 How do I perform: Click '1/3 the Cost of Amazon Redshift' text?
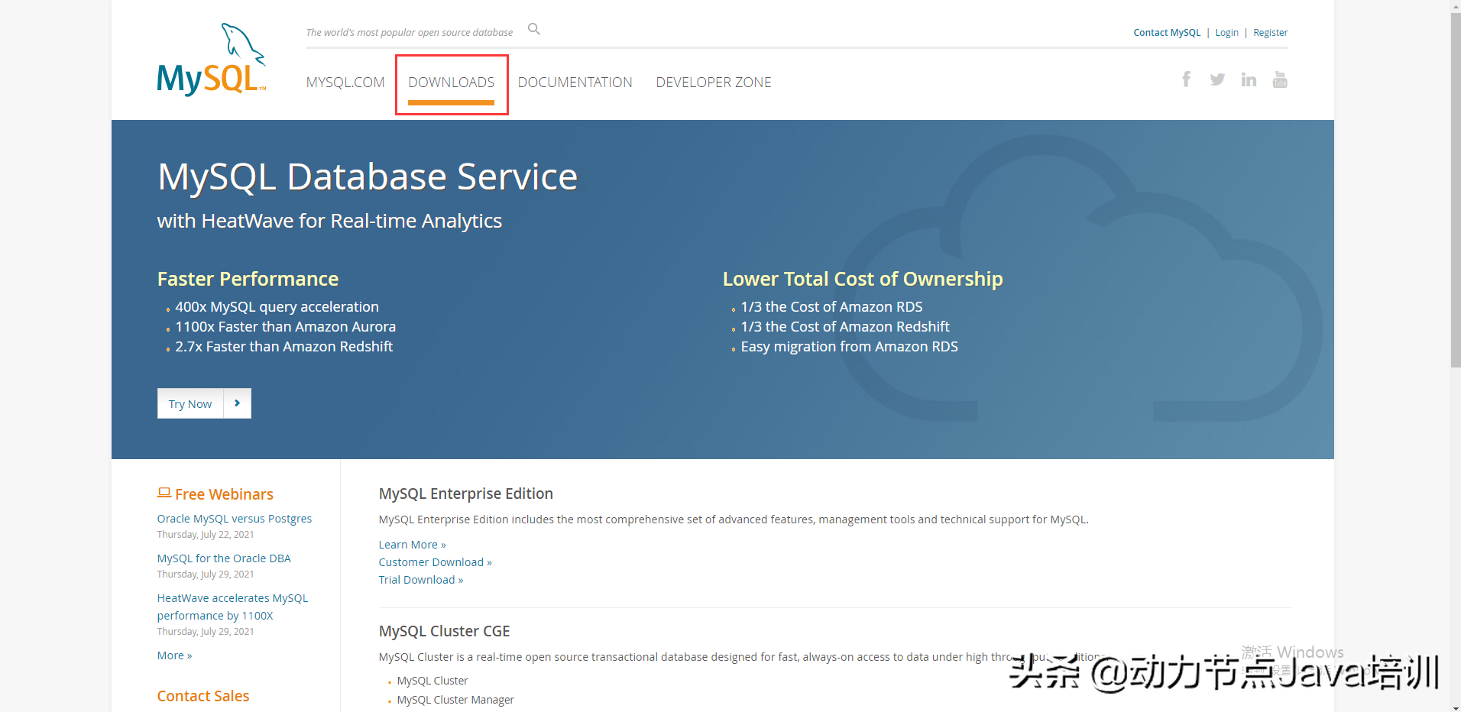845,326
